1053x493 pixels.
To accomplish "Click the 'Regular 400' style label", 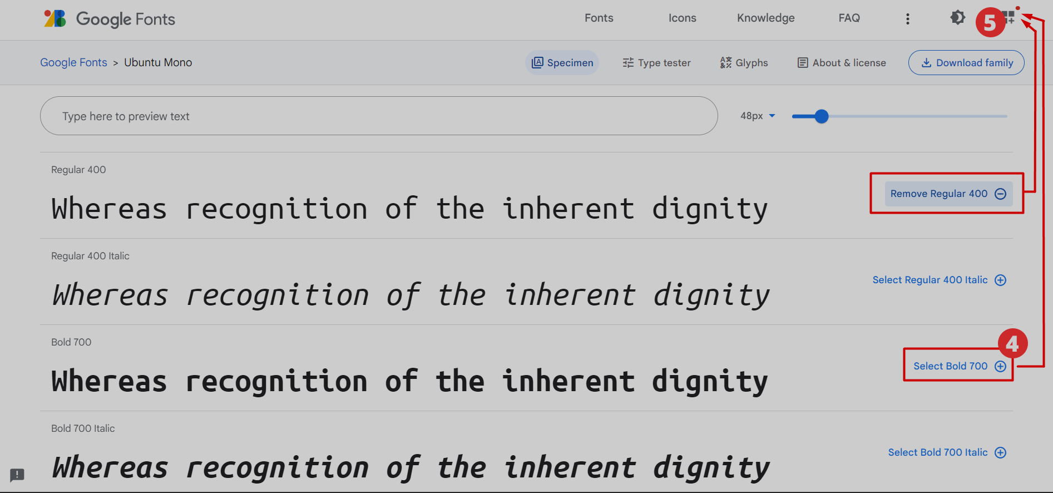I will 78,170.
